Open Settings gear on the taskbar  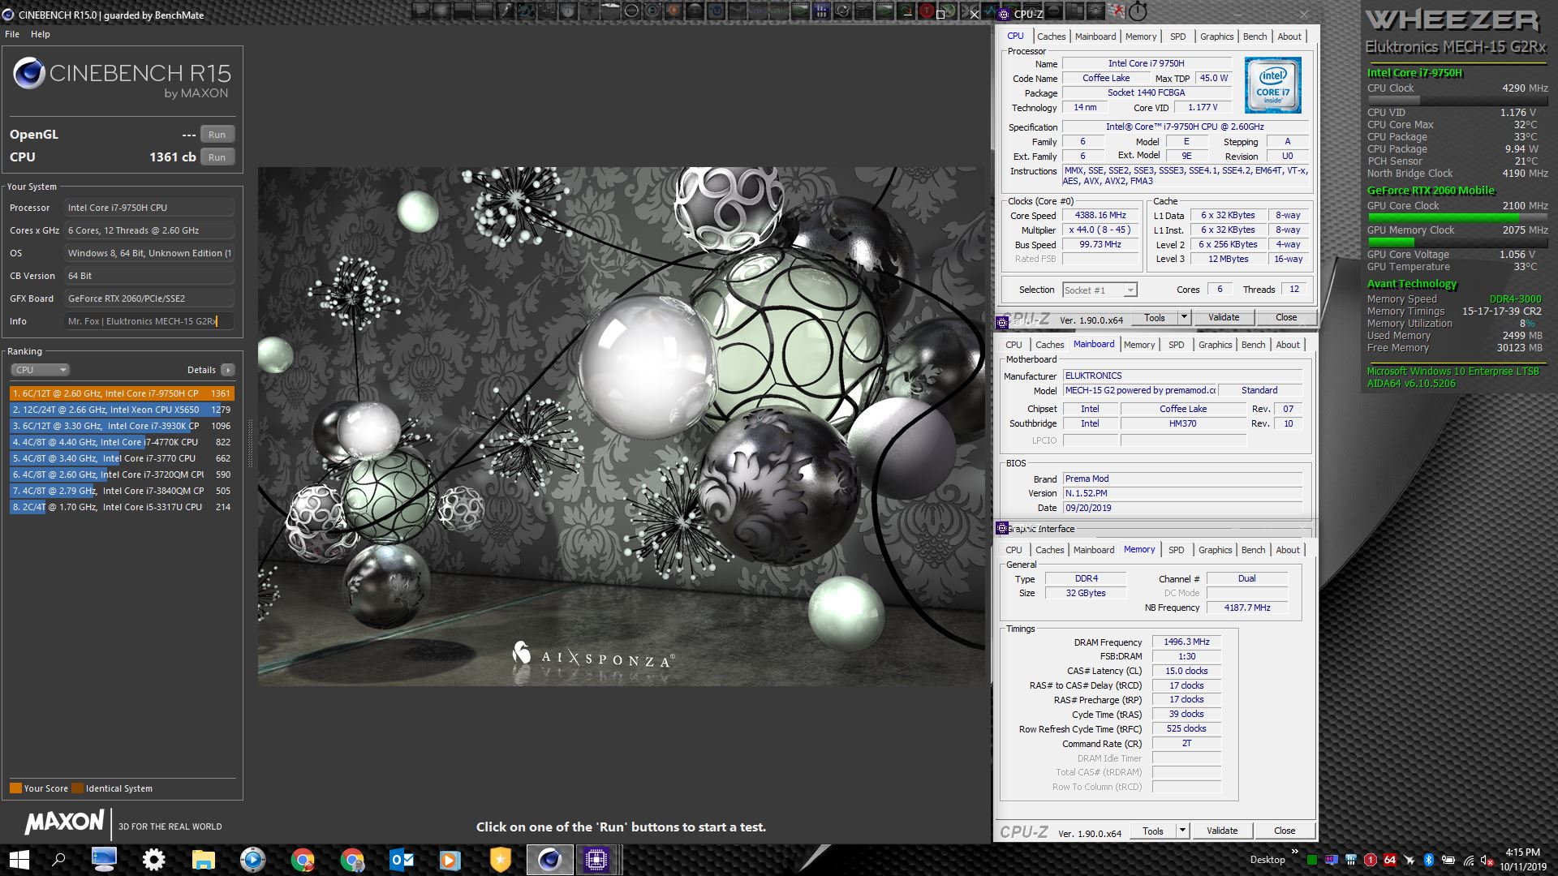153,859
